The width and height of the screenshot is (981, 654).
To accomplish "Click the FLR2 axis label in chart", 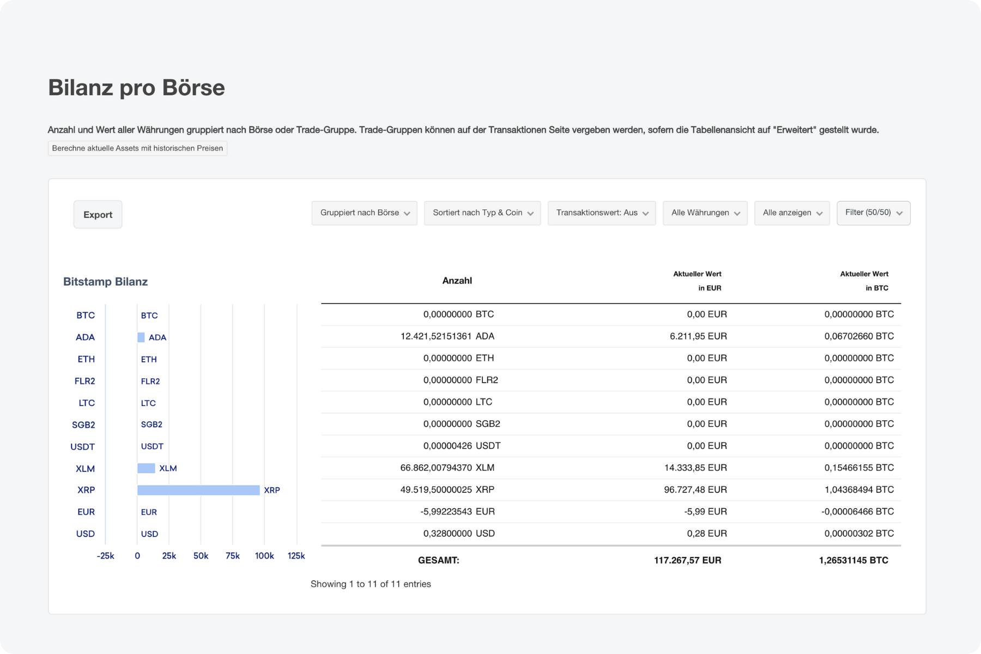I will point(84,381).
